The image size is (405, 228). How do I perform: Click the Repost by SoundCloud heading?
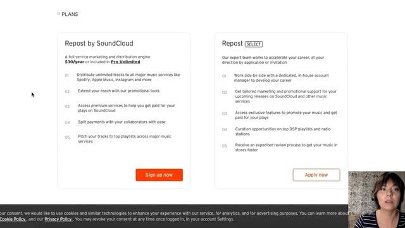(99, 43)
